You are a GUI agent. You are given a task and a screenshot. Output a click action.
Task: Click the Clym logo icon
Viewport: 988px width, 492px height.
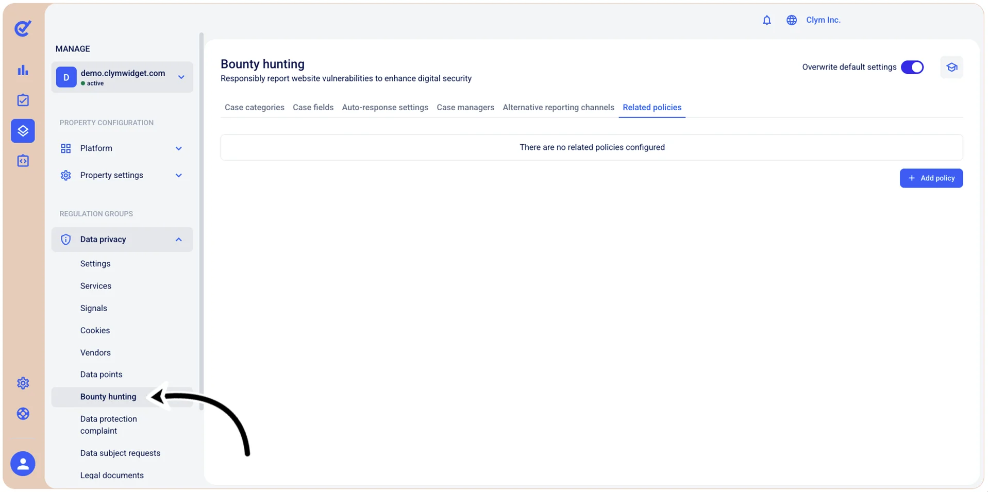click(x=23, y=28)
